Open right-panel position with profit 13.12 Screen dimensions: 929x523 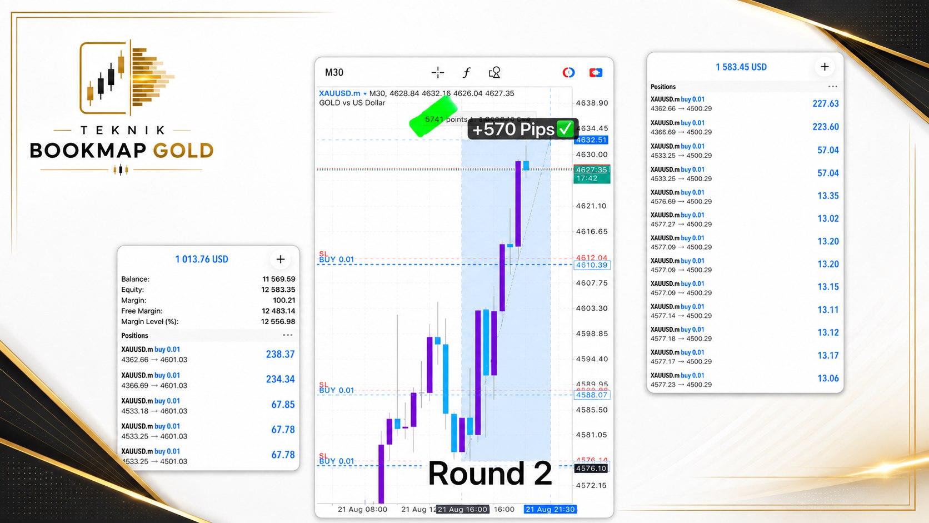(745, 333)
